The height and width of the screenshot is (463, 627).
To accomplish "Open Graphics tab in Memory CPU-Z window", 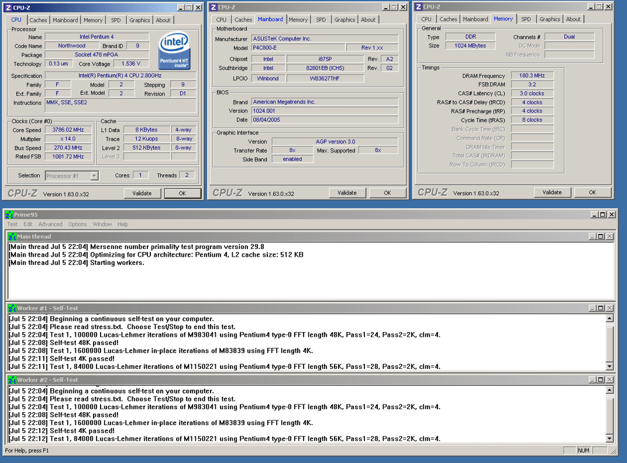I will (x=549, y=19).
